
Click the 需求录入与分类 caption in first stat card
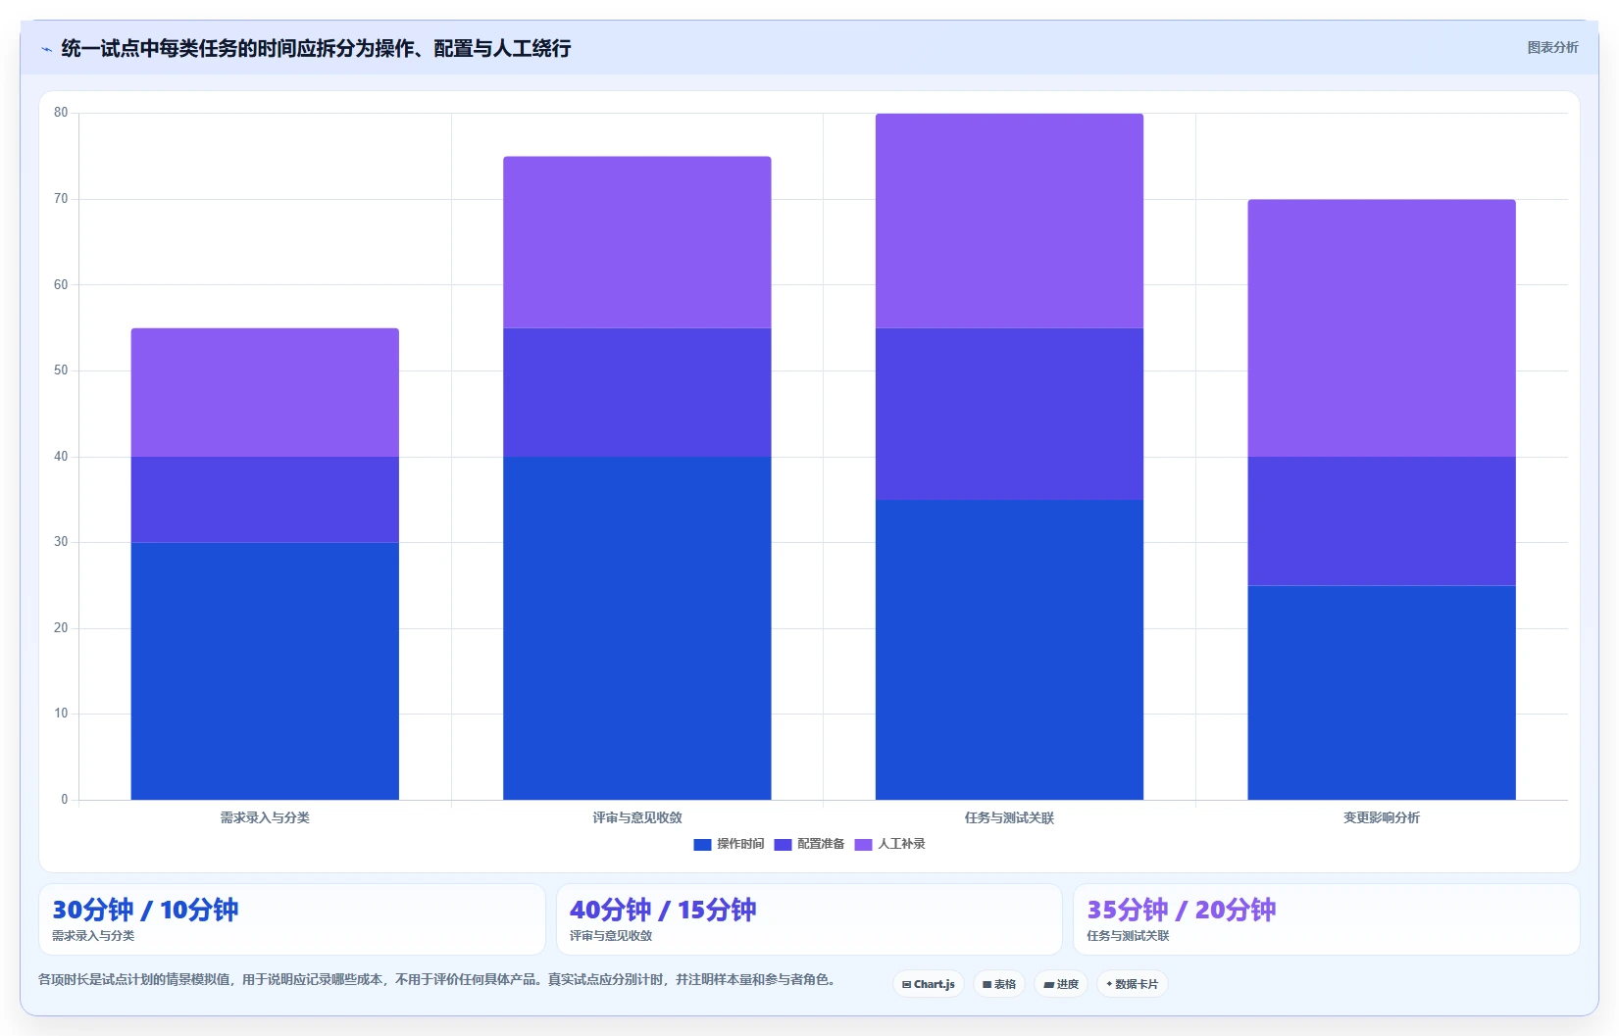pyautogui.click(x=93, y=936)
